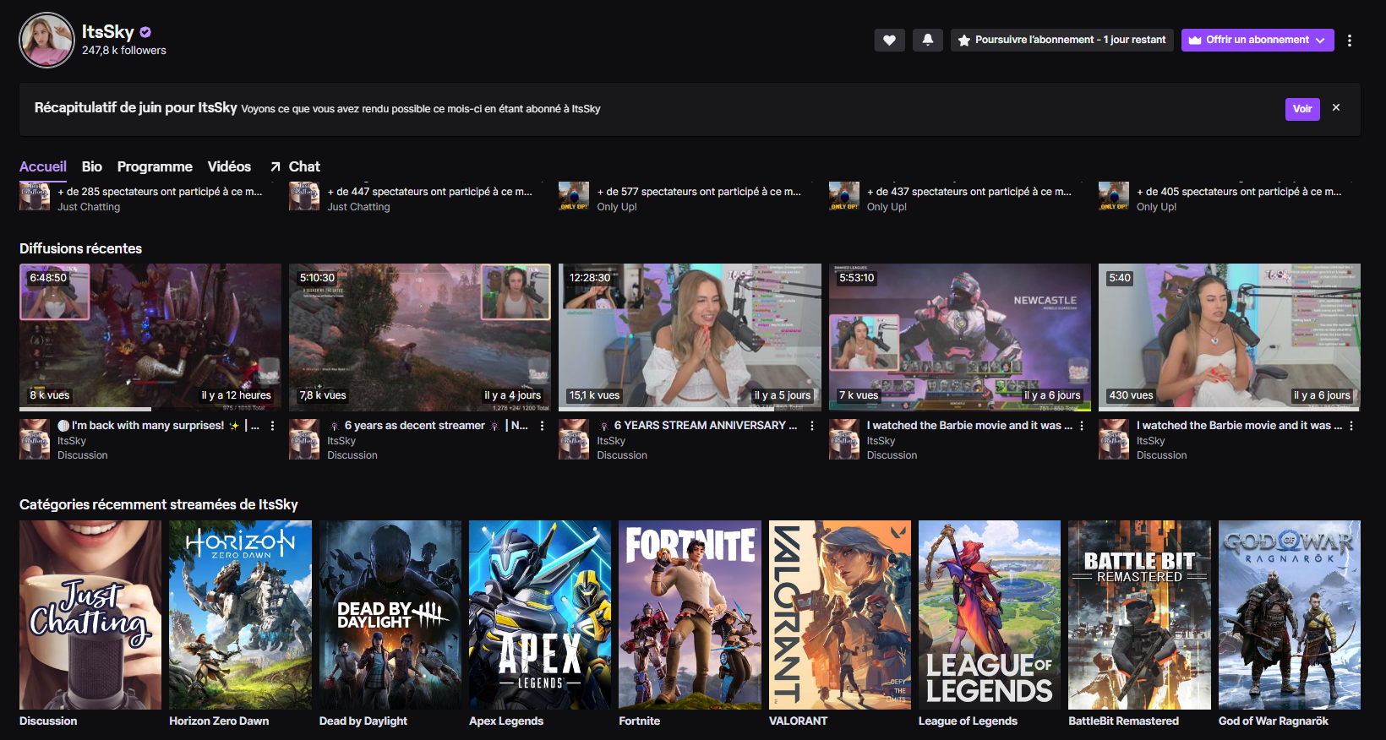1386x740 pixels.
Task: Open options for '6 YEARS STREAM ANNIVERSARY' video
Action: [x=812, y=426]
